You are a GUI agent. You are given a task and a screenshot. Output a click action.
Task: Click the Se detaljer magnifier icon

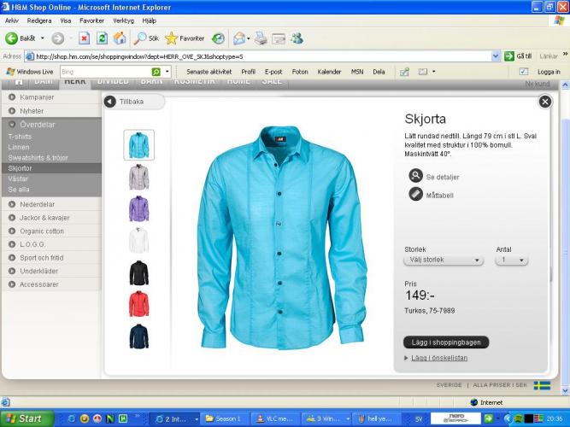(x=415, y=176)
